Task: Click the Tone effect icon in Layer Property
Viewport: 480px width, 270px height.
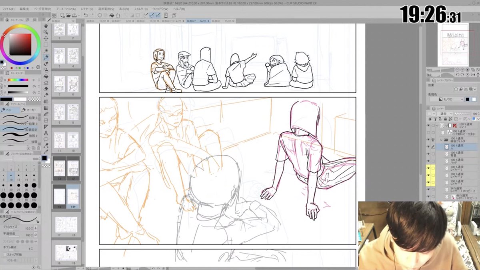Action: pos(466,89)
